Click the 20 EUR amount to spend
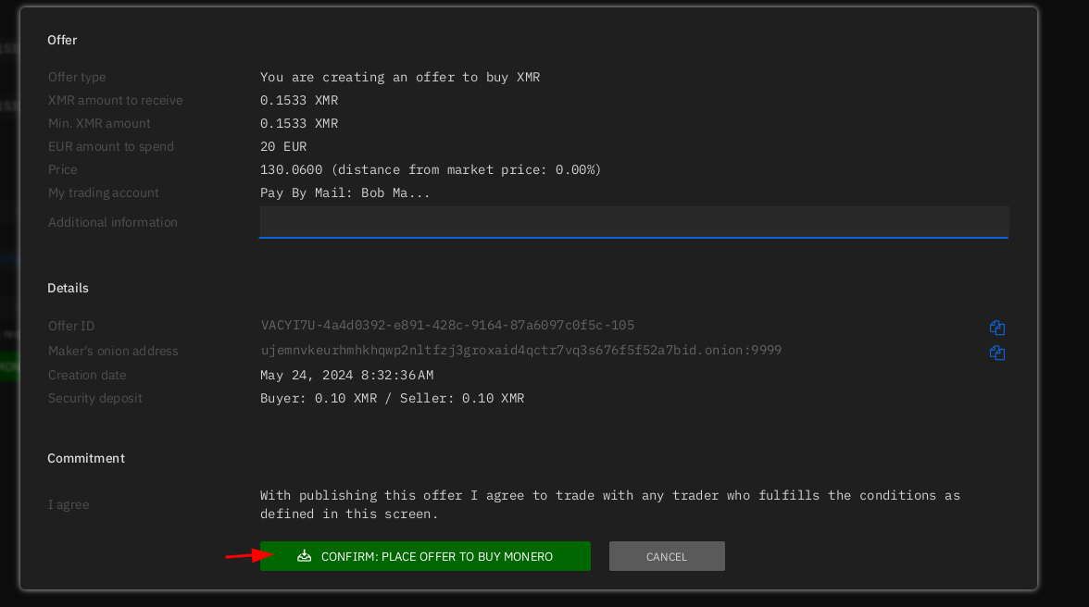 point(283,146)
